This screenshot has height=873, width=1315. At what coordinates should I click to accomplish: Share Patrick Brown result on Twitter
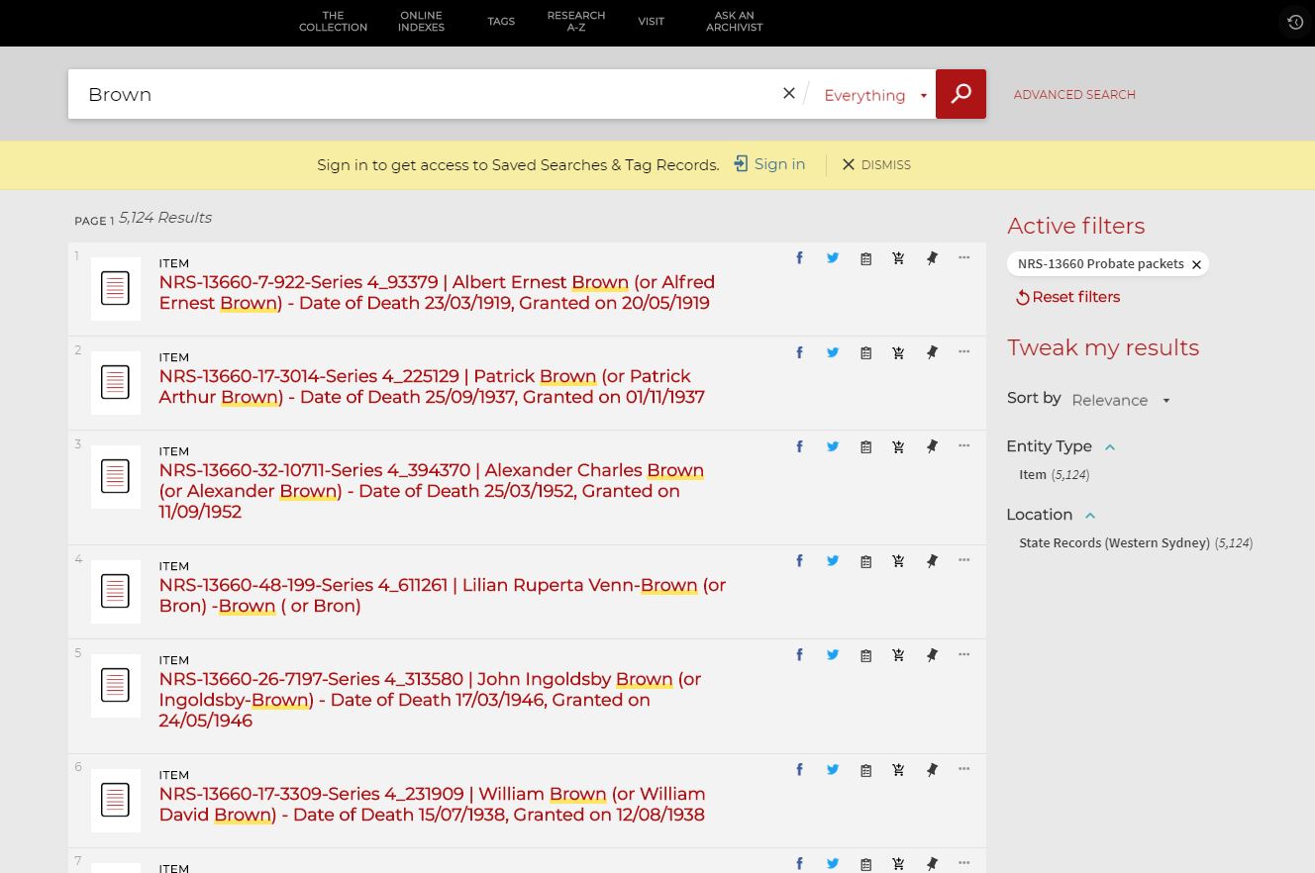pos(833,352)
